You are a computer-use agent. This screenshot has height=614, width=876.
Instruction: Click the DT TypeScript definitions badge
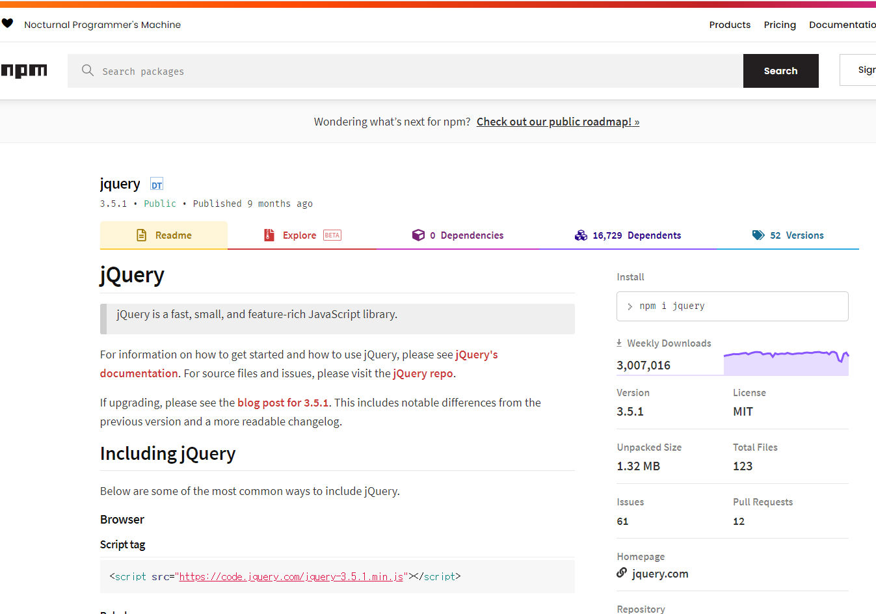157,184
